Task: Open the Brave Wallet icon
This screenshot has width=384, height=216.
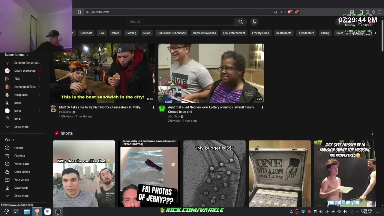Action: [x=367, y=12]
